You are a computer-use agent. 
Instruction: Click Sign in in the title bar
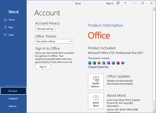tap(110, 3)
